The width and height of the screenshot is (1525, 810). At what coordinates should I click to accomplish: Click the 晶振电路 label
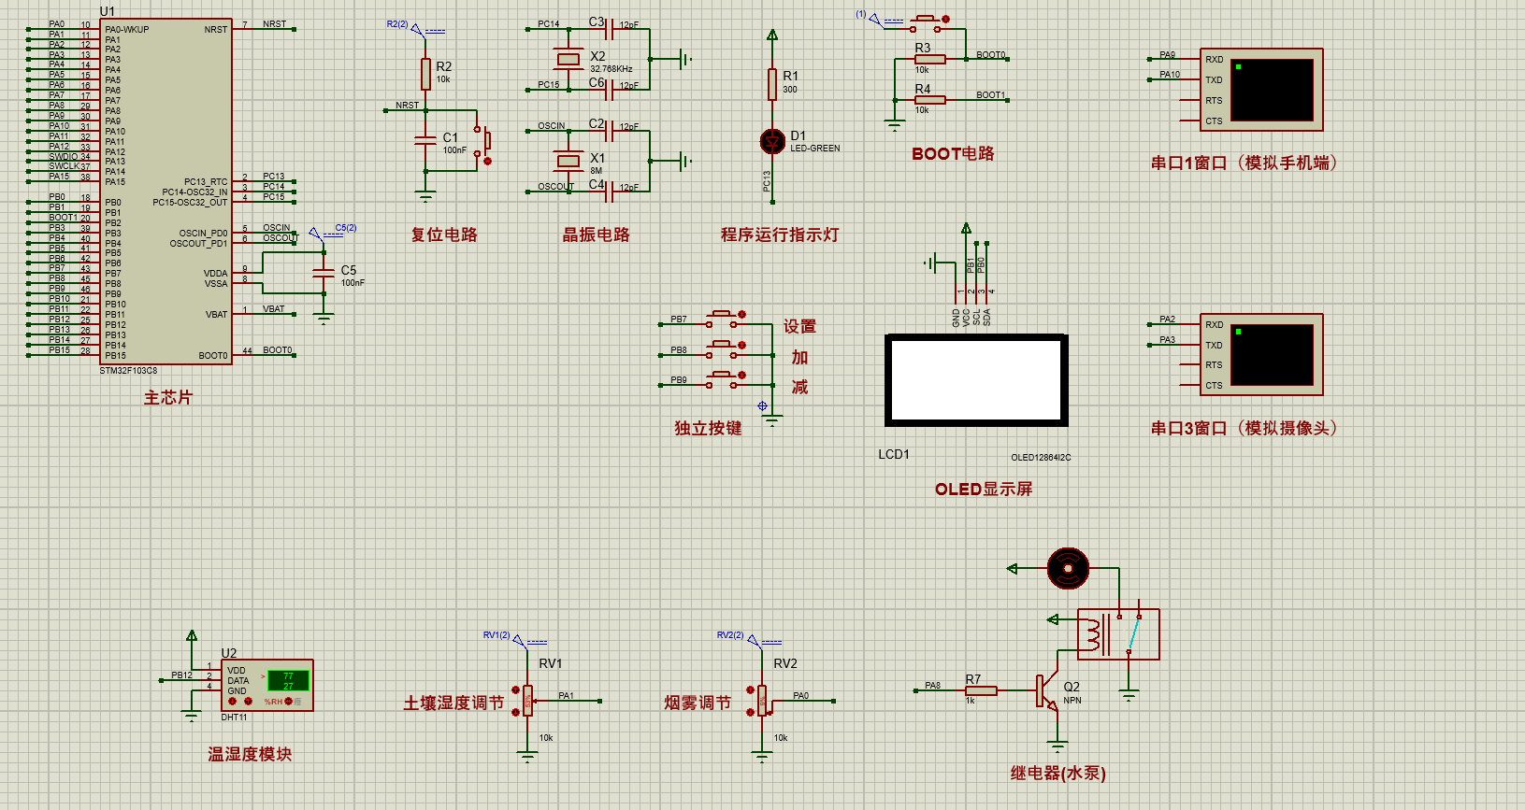point(597,234)
